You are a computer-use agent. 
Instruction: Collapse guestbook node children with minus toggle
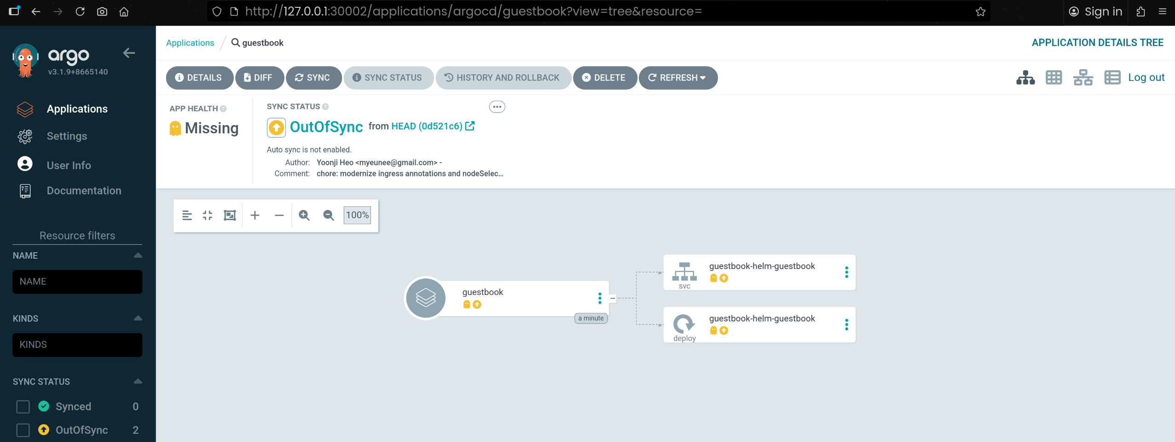click(613, 298)
